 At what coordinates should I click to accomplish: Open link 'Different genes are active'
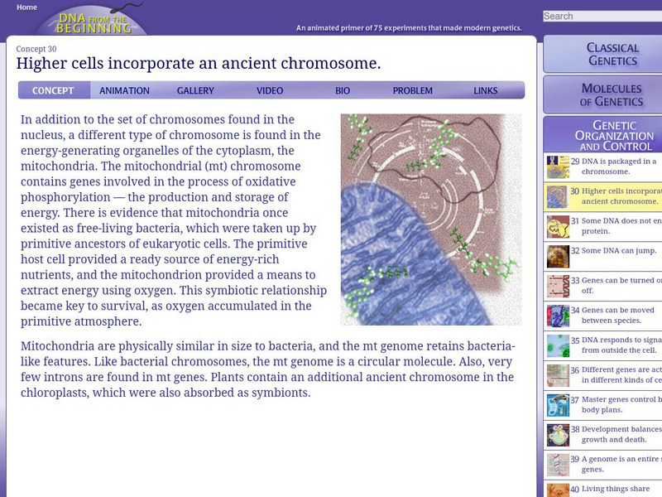[x=621, y=375]
